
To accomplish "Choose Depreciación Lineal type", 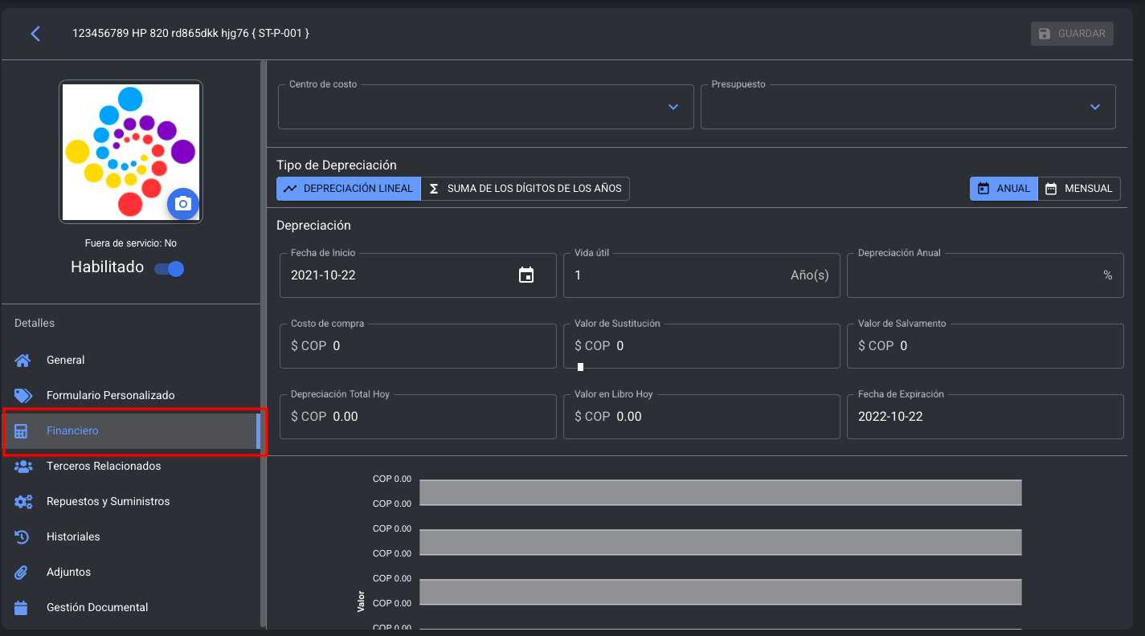I will coord(349,189).
